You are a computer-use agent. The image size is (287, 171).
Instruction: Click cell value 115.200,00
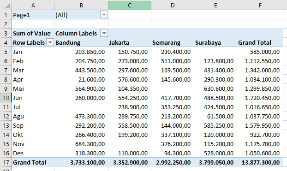[x=219, y=144]
